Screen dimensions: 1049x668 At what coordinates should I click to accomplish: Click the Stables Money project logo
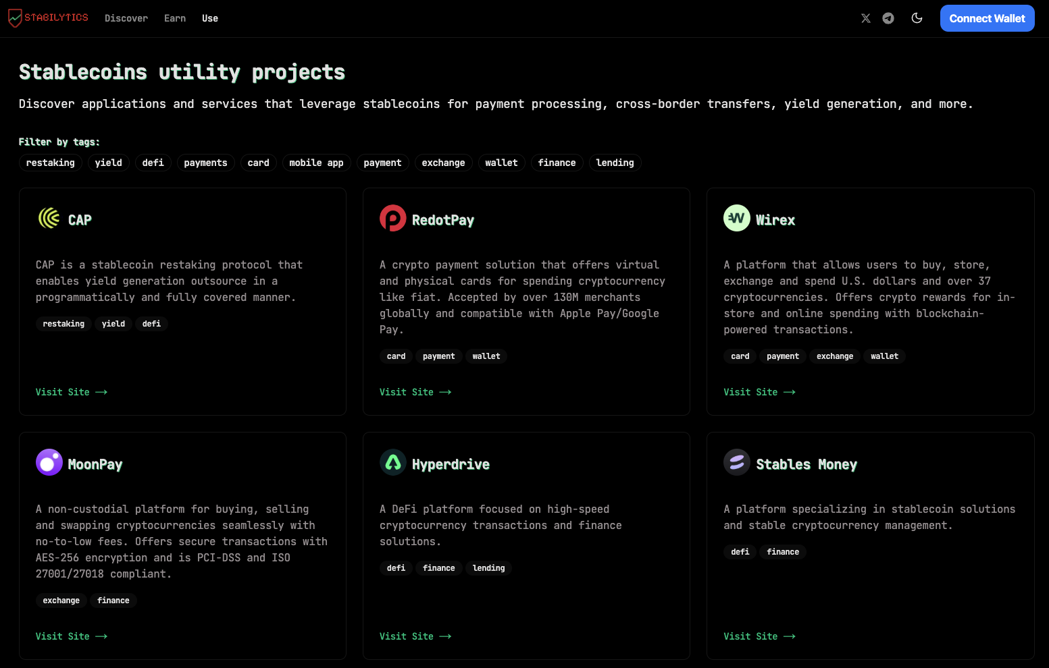coord(737,462)
